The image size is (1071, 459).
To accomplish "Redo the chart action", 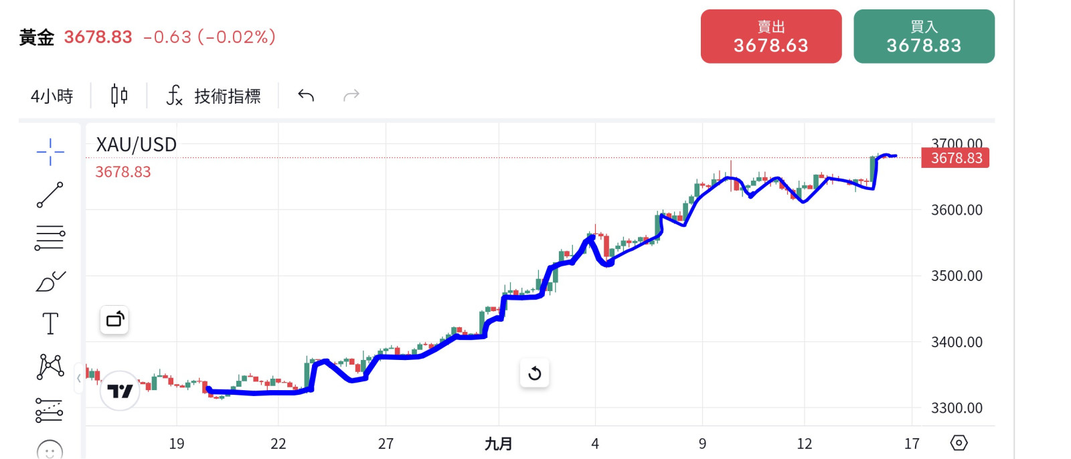I will click(x=351, y=96).
